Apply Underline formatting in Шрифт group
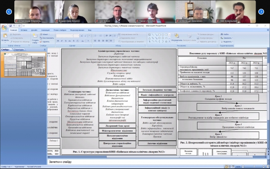 click(66, 41)
